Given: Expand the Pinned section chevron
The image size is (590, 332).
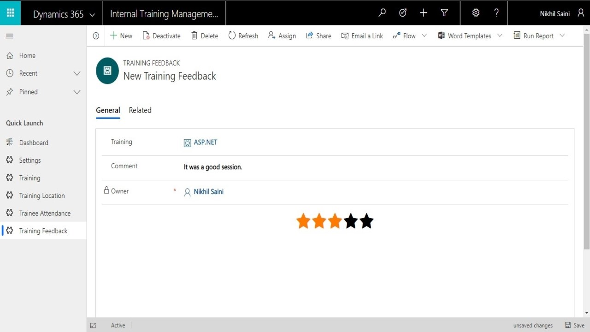Looking at the screenshot, I should click(x=77, y=92).
